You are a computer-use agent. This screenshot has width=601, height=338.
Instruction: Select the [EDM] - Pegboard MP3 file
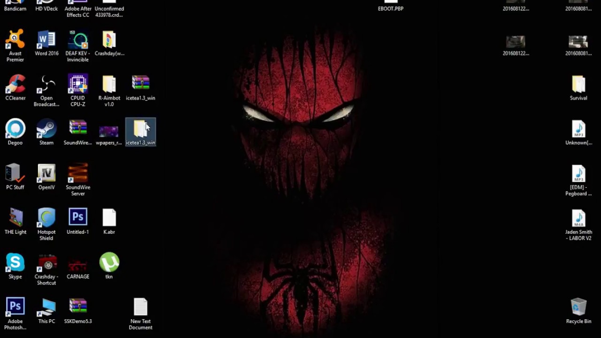tap(578, 180)
